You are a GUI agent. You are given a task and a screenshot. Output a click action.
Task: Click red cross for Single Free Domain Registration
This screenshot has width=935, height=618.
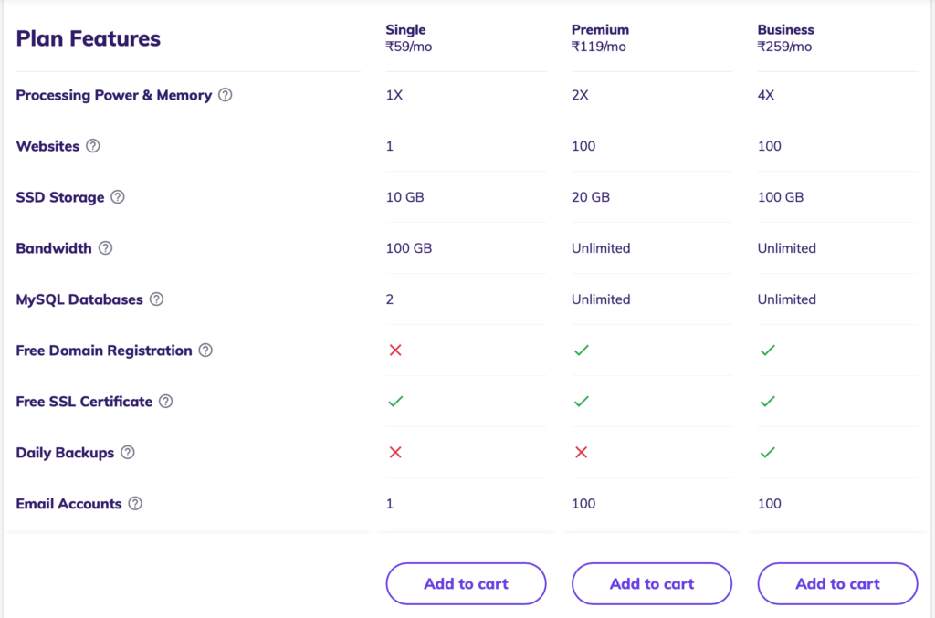pos(395,351)
